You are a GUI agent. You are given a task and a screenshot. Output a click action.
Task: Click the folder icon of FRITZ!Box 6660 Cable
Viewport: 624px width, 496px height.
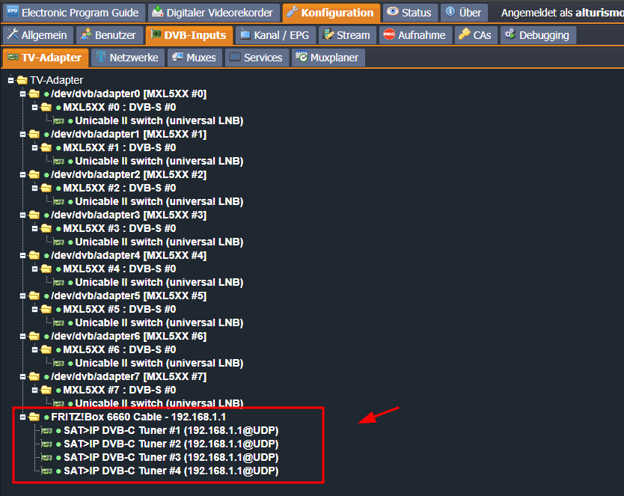point(34,417)
